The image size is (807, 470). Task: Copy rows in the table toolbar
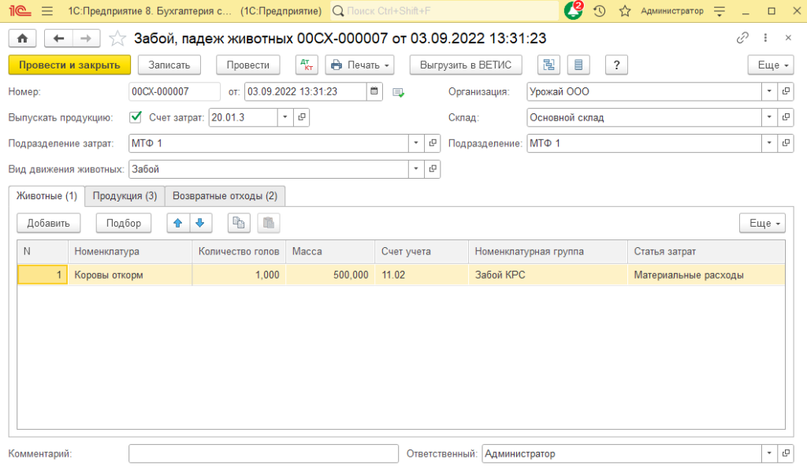(x=239, y=223)
